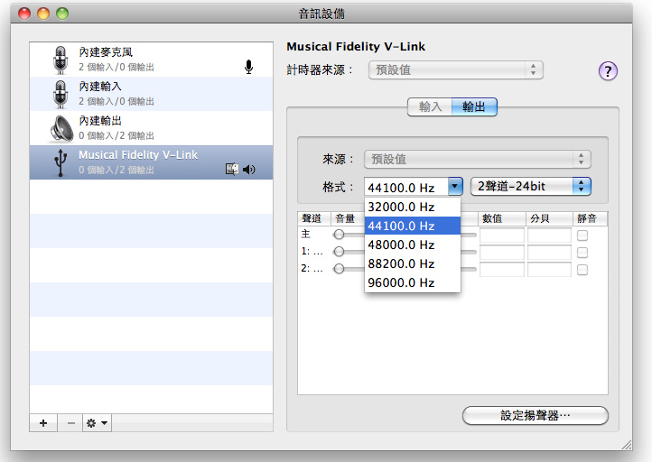Select 內建輸出 in the device list
This screenshot has height=462, width=652.
click(x=151, y=128)
